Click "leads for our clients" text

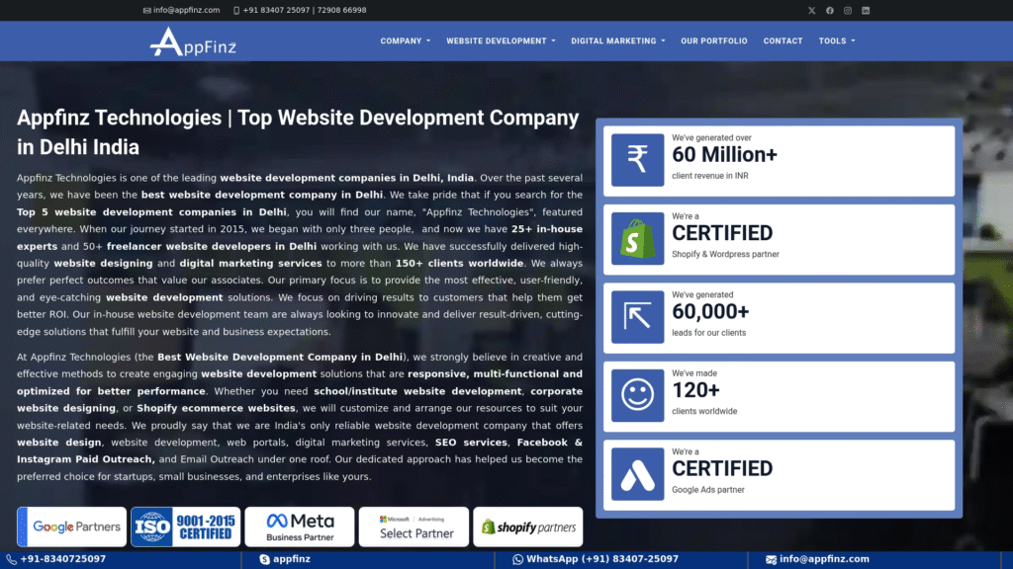[708, 333]
